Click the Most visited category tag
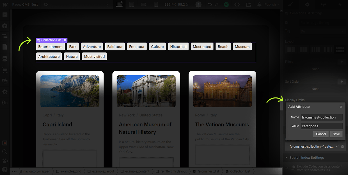 point(94,57)
